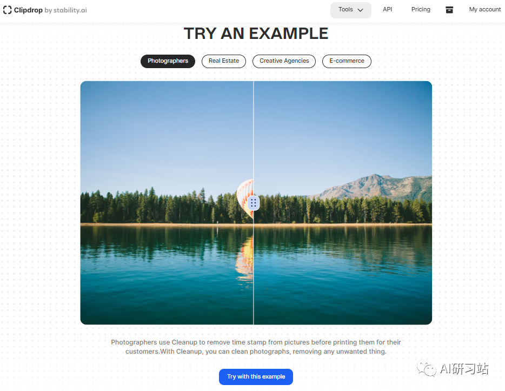Image resolution: width=505 pixels, height=391 pixels.
Task: Expand the Tools menu
Action: [x=351, y=10]
